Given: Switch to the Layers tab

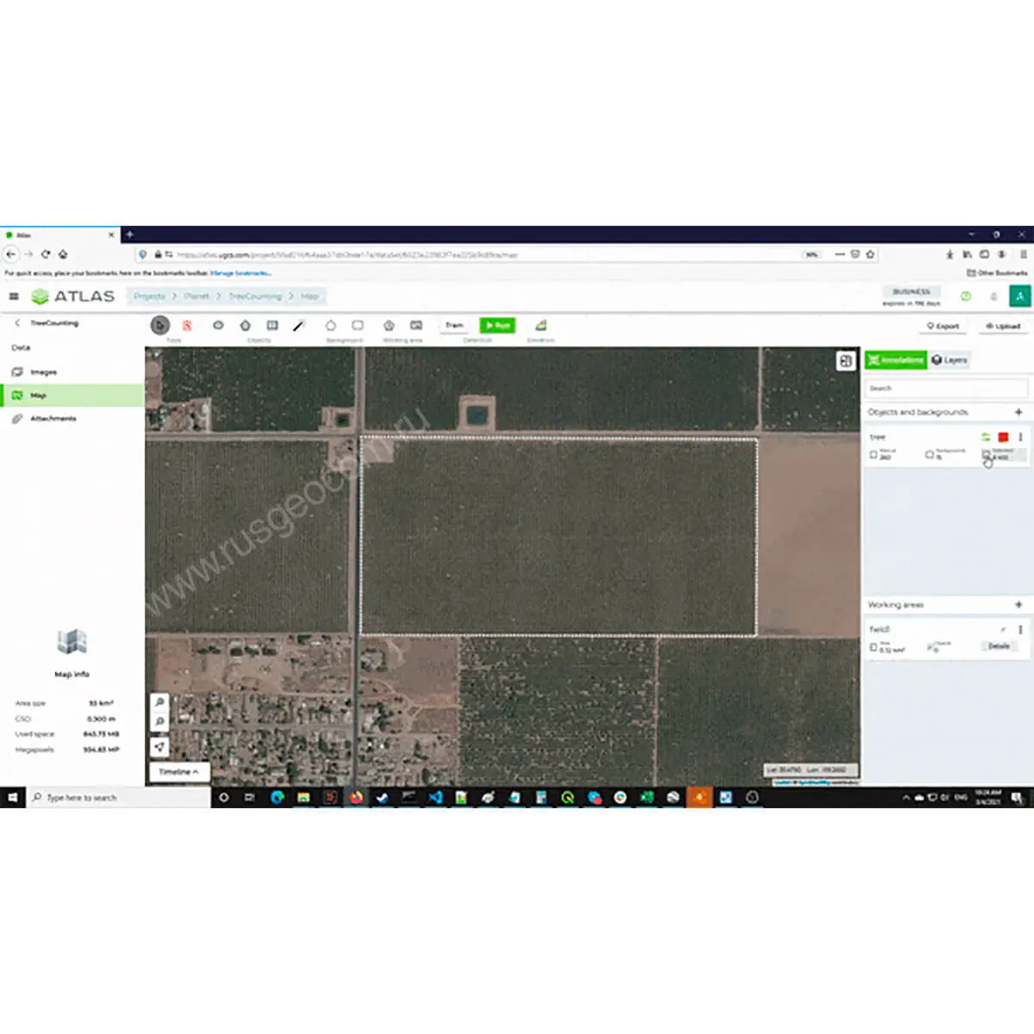Looking at the screenshot, I should pyautogui.click(x=950, y=360).
